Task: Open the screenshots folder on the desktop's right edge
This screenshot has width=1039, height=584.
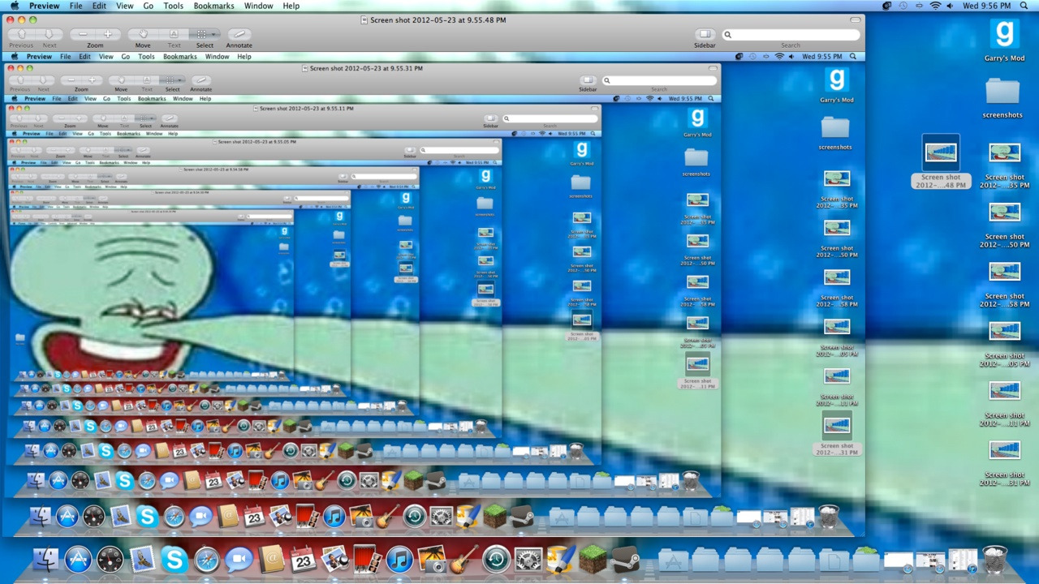Action: point(1002,92)
